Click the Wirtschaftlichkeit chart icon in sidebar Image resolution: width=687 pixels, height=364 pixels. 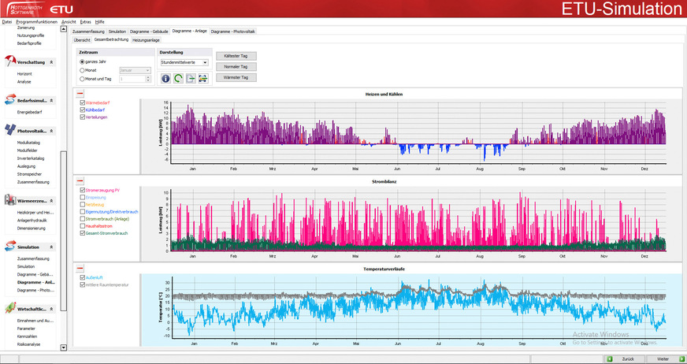click(9, 308)
